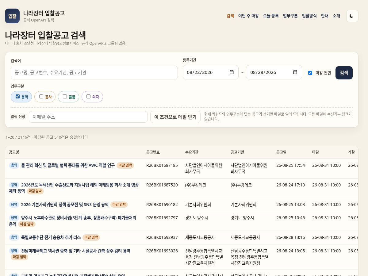Open the 검색 nav item
This screenshot has height=276, width=368.
230,16
